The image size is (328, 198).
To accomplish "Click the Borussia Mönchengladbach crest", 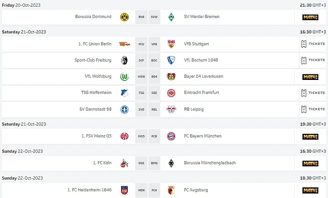I will pos(171,163).
